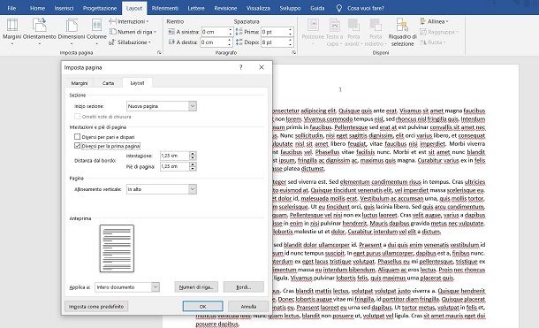
Task: Click the Prima spacing spinner arrows
Action: 291,32
